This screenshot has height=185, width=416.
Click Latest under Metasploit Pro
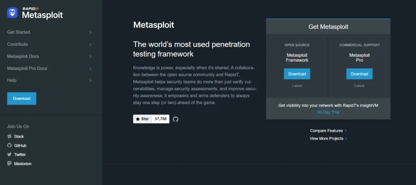point(360,86)
